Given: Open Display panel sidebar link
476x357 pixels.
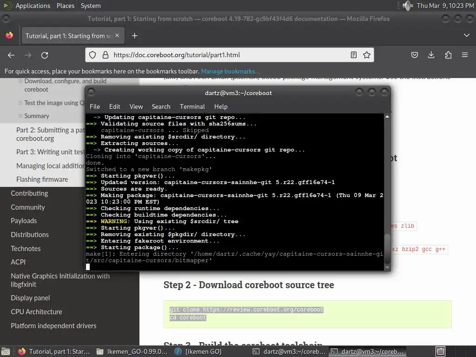Looking at the screenshot, I should 30,298.
